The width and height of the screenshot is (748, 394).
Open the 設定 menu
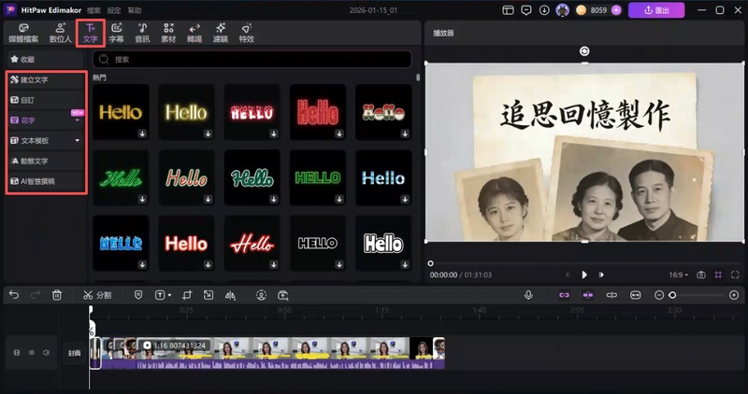pos(114,10)
